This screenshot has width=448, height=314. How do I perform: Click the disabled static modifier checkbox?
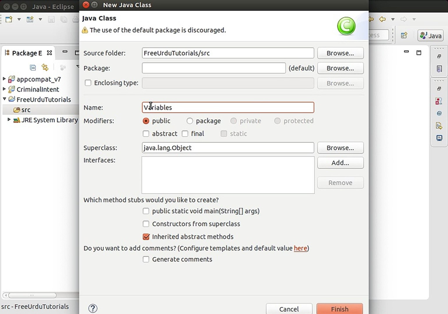[224, 134]
